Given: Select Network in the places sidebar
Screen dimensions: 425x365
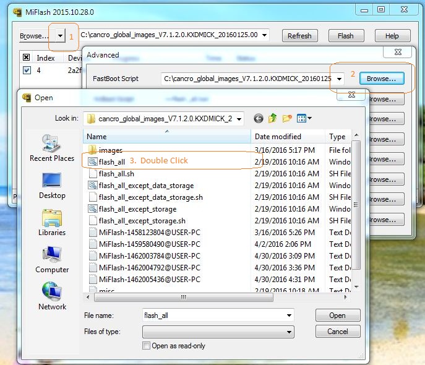Looking at the screenshot, I should [x=52, y=296].
